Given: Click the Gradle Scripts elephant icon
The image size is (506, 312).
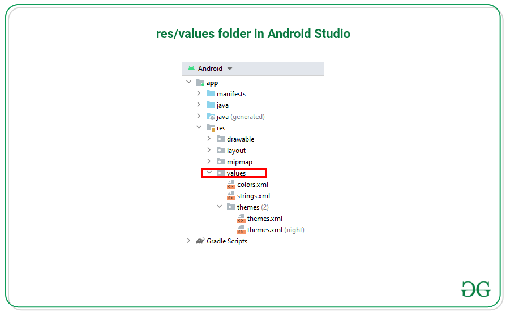Looking at the screenshot, I should pyautogui.click(x=200, y=241).
